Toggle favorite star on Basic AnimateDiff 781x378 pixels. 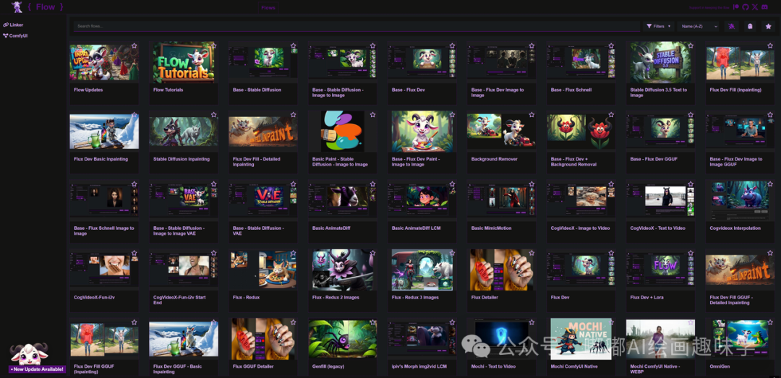tap(372, 184)
